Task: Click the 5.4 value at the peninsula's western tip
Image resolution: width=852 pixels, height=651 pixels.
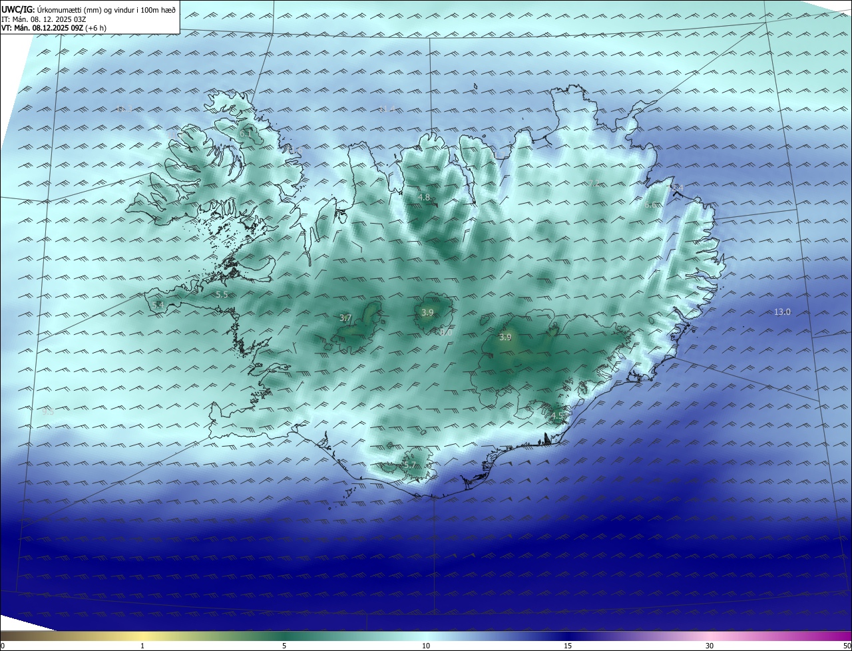Action: [x=158, y=305]
